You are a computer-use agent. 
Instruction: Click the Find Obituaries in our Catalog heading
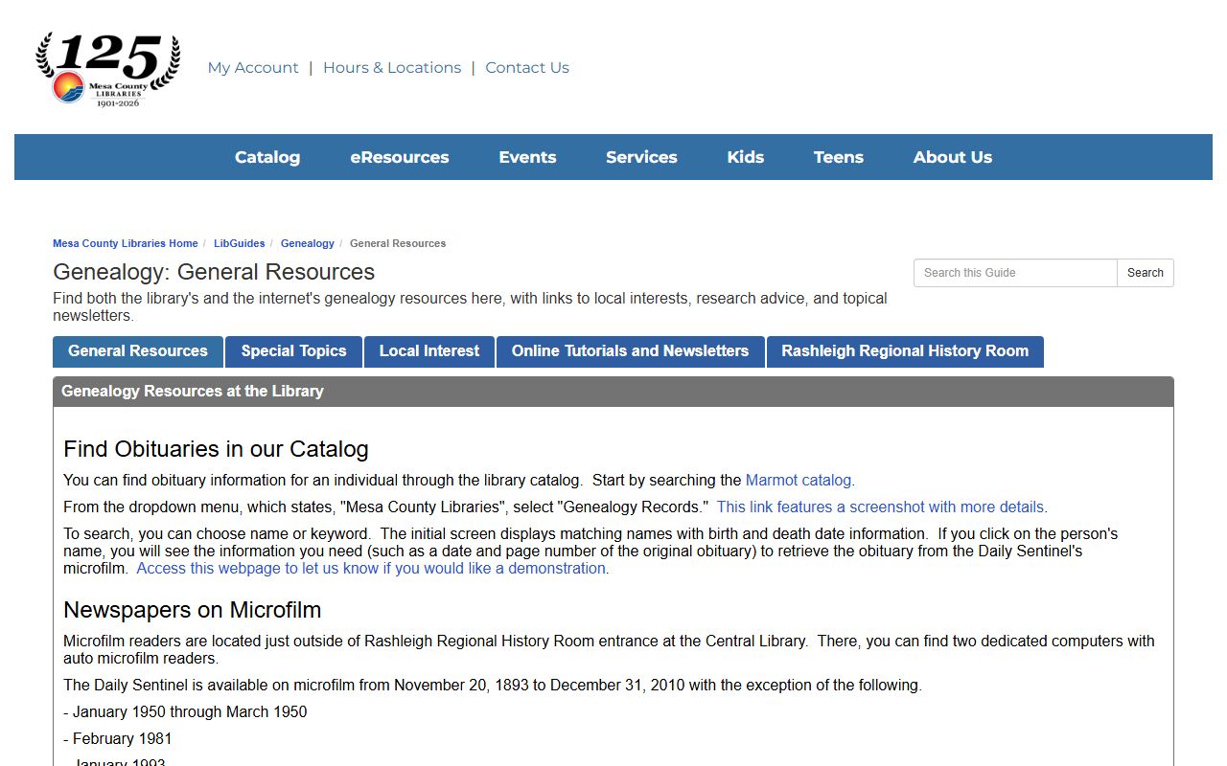coord(216,449)
